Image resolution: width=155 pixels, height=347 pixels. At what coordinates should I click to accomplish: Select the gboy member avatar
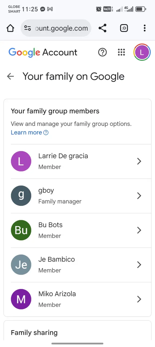click(x=21, y=196)
